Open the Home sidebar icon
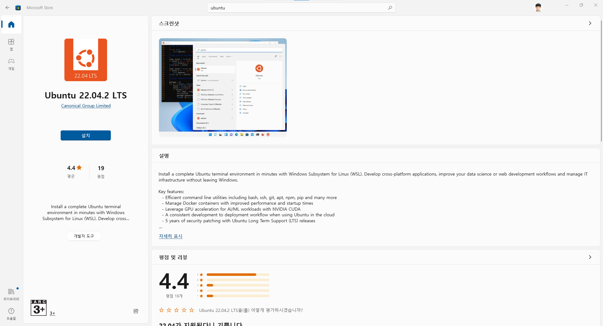603x326 pixels. tap(11, 24)
